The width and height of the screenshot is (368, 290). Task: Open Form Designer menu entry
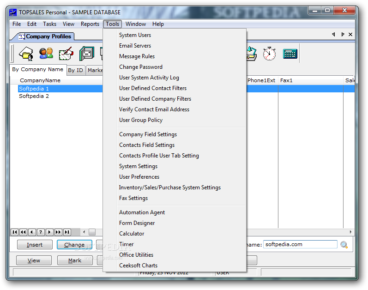click(x=175, y=223)
